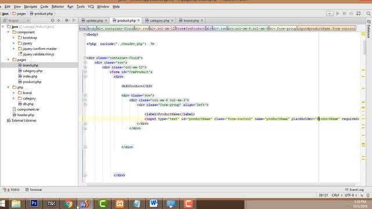Select db.php in the php folder
Image resolution: width=372 pixels, height=209 pixels.
pos(28,104)
